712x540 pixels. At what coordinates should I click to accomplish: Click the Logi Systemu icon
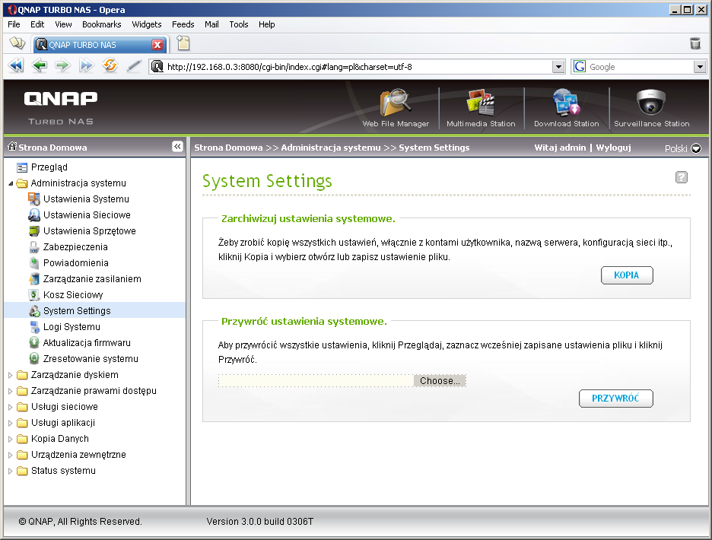[34, 326]
